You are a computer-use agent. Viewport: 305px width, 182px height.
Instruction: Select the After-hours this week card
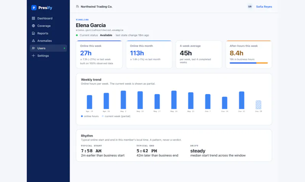[249, 54]
